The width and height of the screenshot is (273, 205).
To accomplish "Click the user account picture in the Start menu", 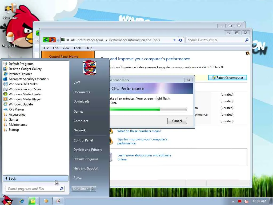I will pyautogui.click(x=90, y=68).
